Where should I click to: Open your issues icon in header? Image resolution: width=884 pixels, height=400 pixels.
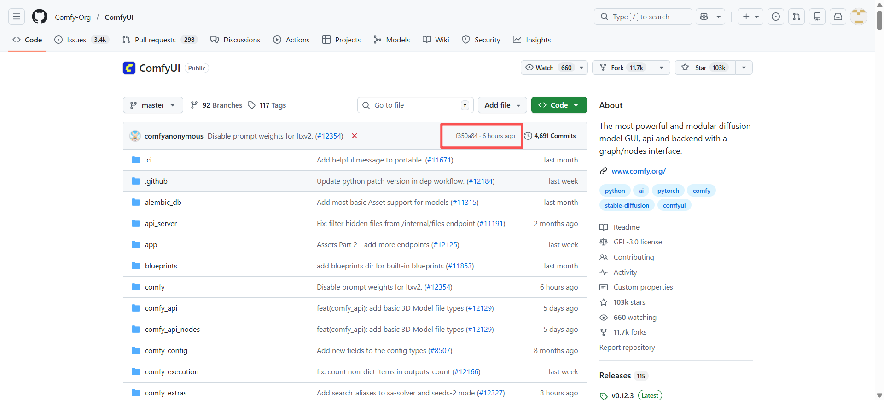(776, 17)
